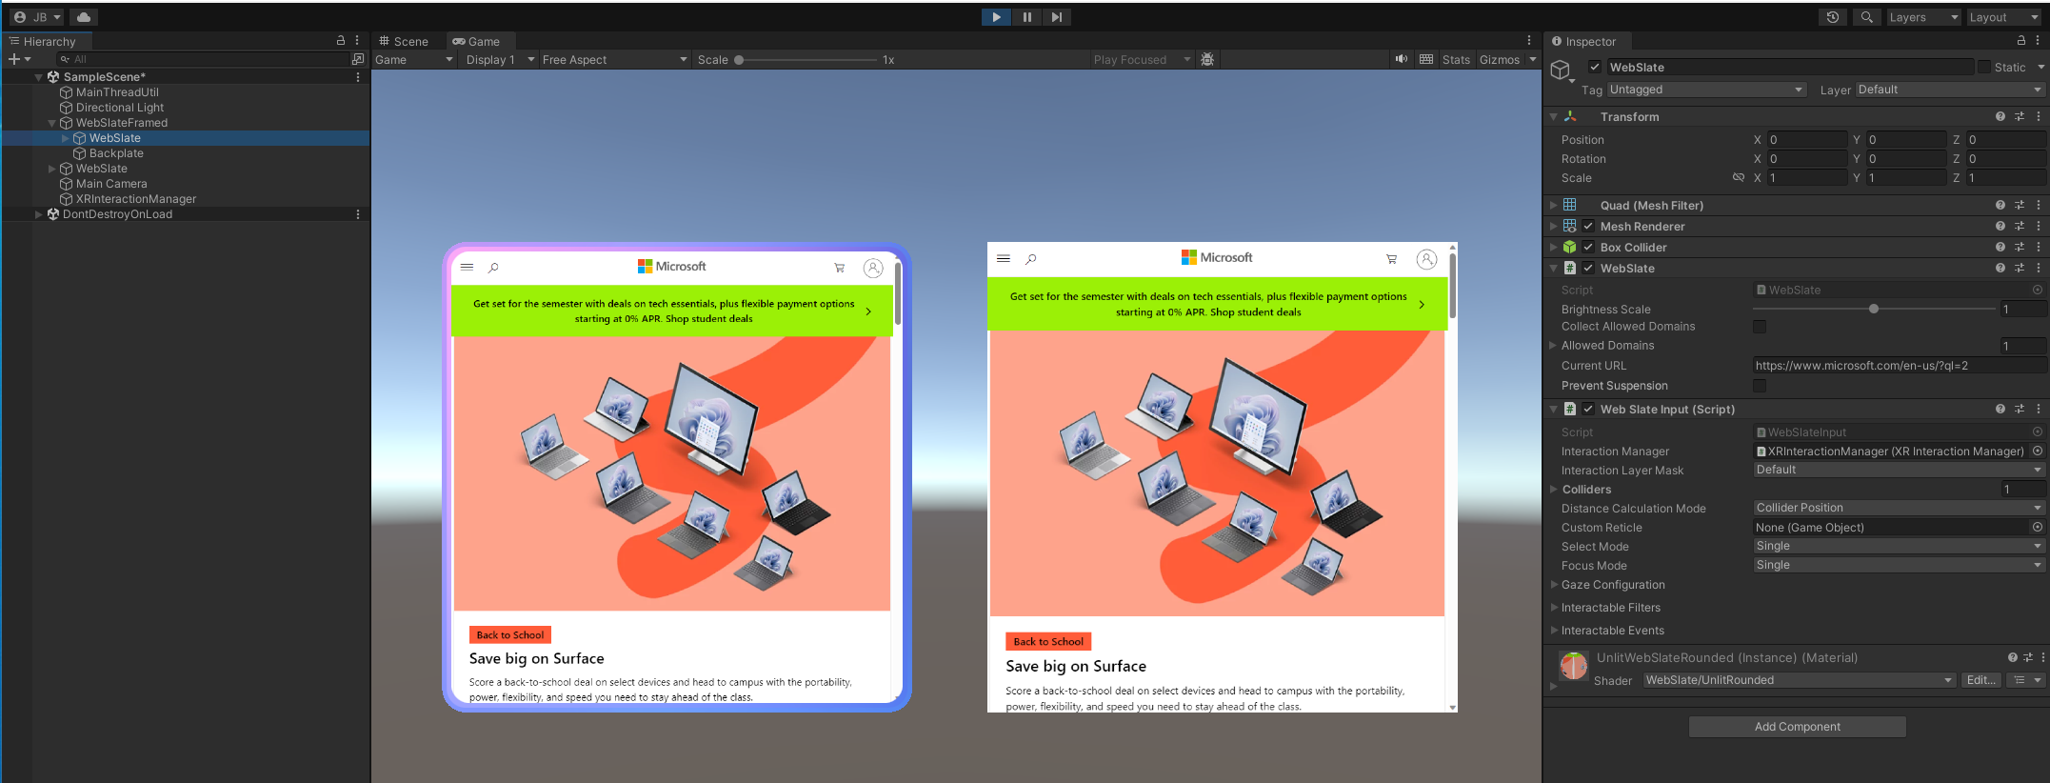Select Backplate in Hierarchy
The image size is (2050, 783).
116,153
